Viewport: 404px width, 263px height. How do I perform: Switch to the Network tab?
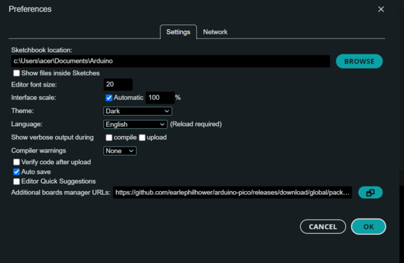point(215,32)
